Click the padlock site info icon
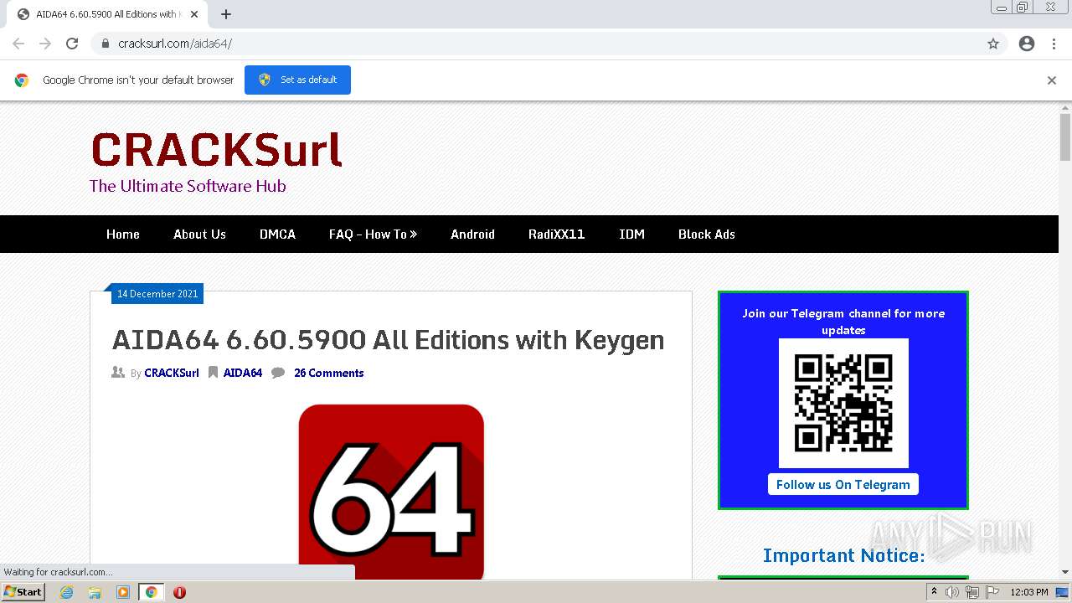 (105, 44)
